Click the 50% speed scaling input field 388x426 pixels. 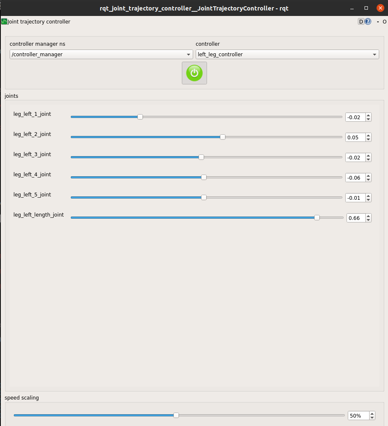pos(357,416)
